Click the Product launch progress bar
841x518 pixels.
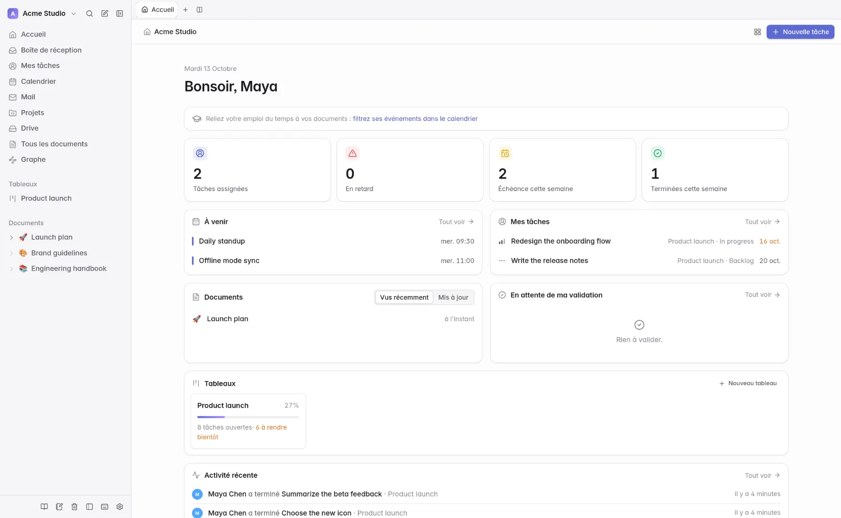(248, 417)
